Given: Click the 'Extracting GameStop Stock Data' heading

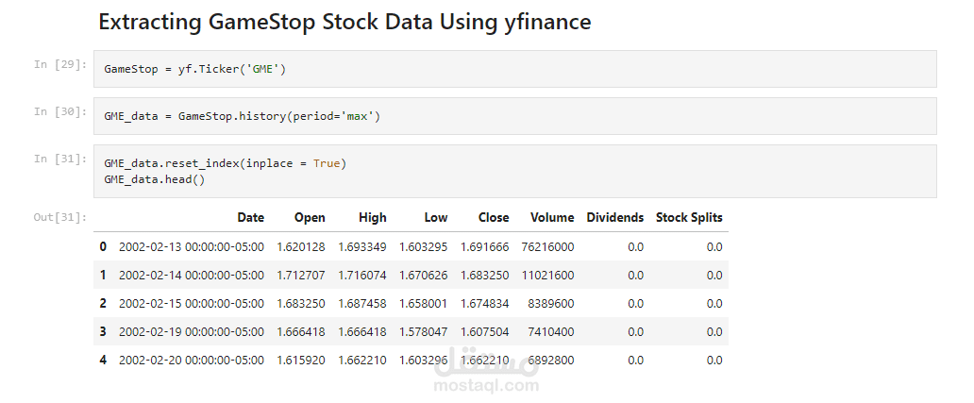Looking at the screenshot, I should (344, 22).
